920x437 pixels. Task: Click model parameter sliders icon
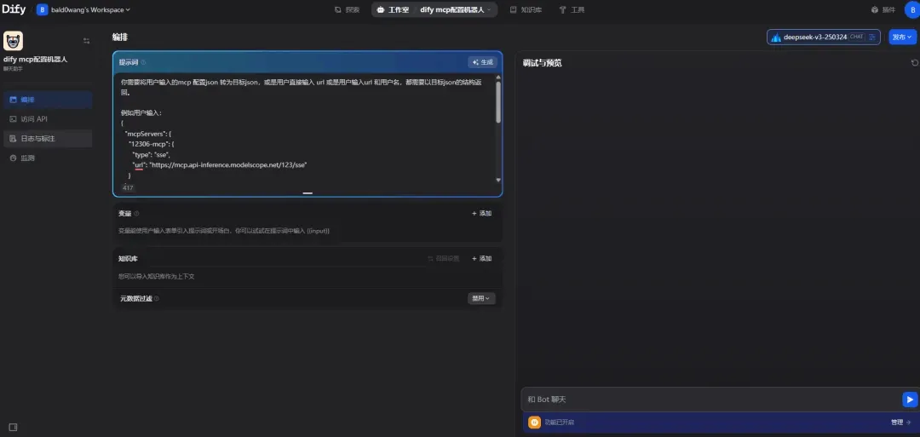click(x=872, y=37)
